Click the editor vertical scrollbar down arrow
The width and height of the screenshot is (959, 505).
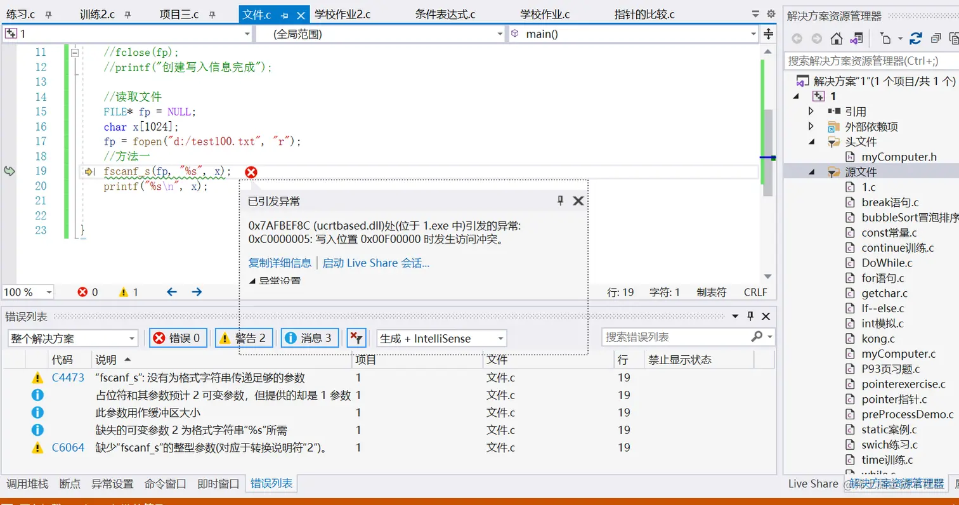point(768,277)
